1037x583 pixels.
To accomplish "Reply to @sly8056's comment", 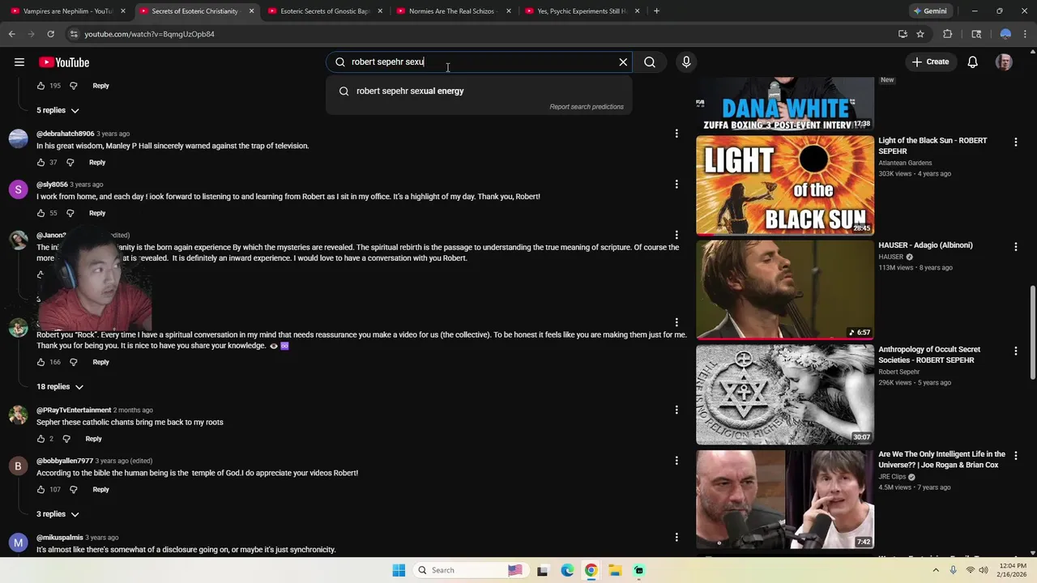I will pos(97,214).
